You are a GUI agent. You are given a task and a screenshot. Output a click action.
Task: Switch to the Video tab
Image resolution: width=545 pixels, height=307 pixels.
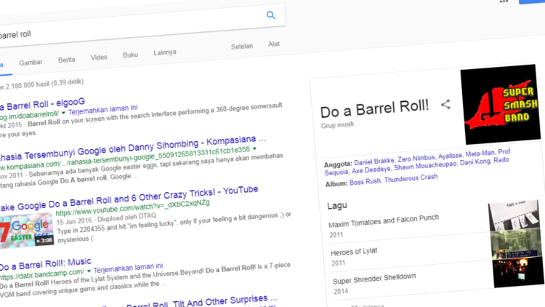[99, 57]
